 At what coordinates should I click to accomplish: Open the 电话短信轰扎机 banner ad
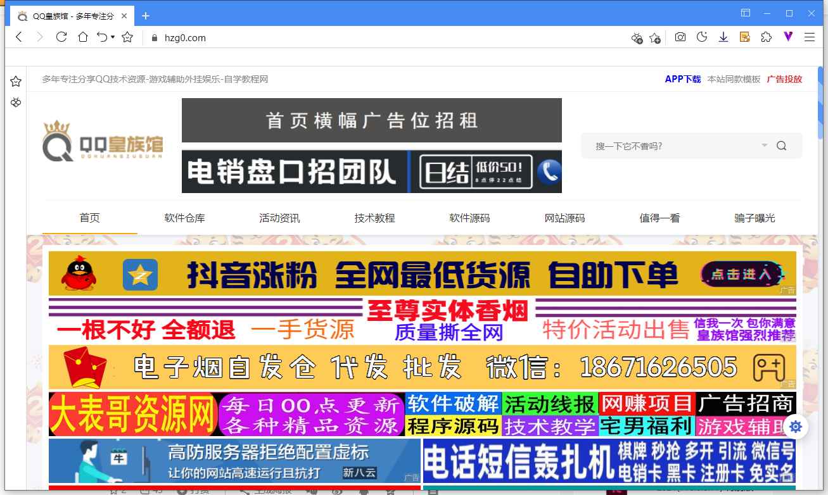609,461
